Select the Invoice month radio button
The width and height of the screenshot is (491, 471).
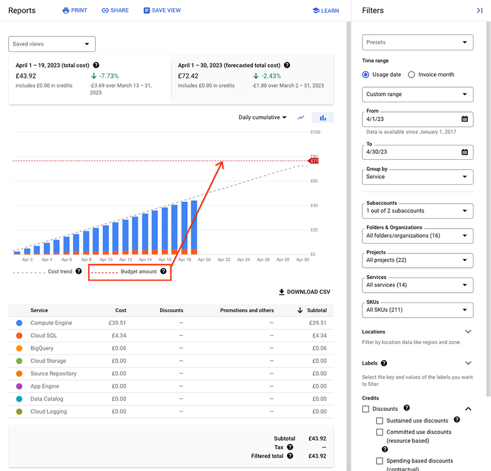coord(410,74)
